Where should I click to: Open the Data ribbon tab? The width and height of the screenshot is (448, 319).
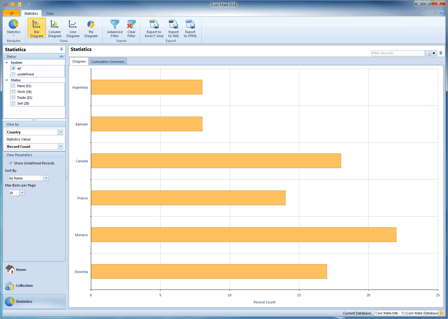tap(50, 13)
